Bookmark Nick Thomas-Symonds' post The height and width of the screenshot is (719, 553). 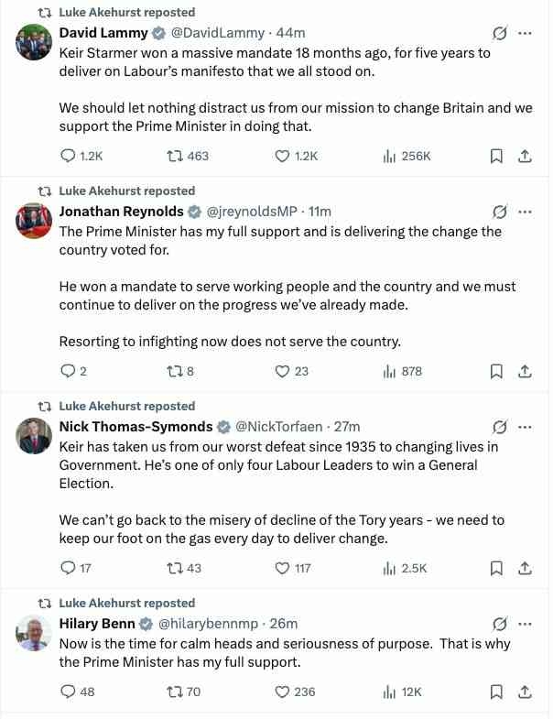[x=496, y=568]
